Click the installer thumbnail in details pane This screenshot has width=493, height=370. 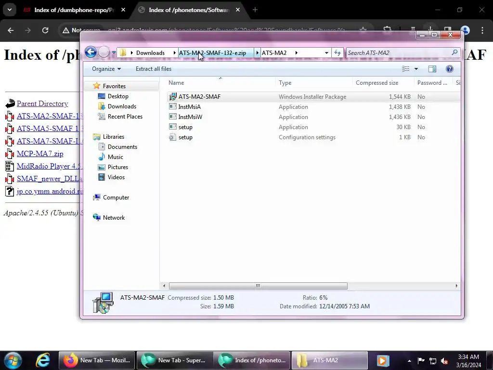point(103,303)
